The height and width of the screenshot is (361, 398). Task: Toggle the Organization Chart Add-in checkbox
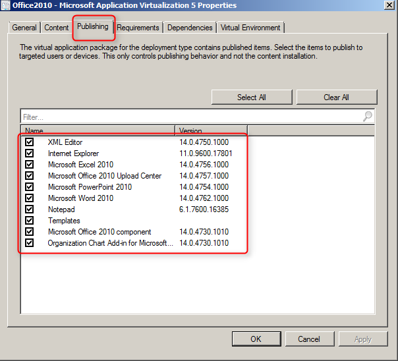click(x=29, y=243)
